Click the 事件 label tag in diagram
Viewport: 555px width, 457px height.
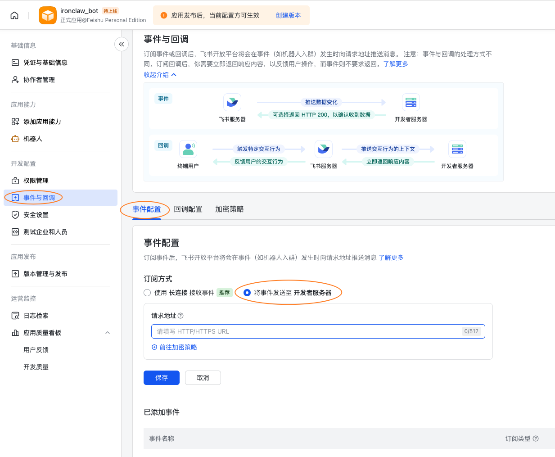click(163, 99)
